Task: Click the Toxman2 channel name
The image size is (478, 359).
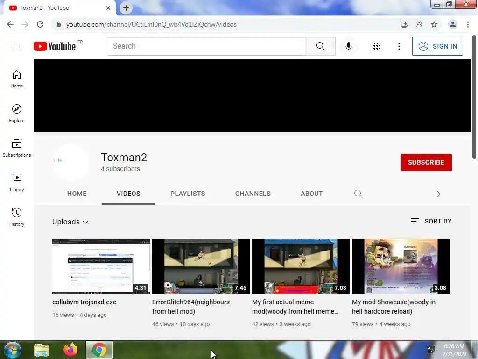Action: click(x=124, y=158)
